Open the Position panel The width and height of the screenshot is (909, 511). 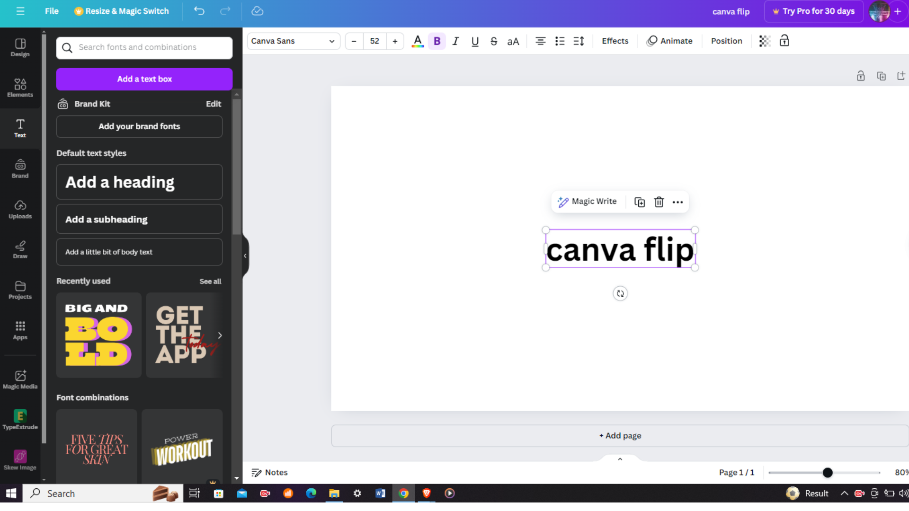coord(726,41)
